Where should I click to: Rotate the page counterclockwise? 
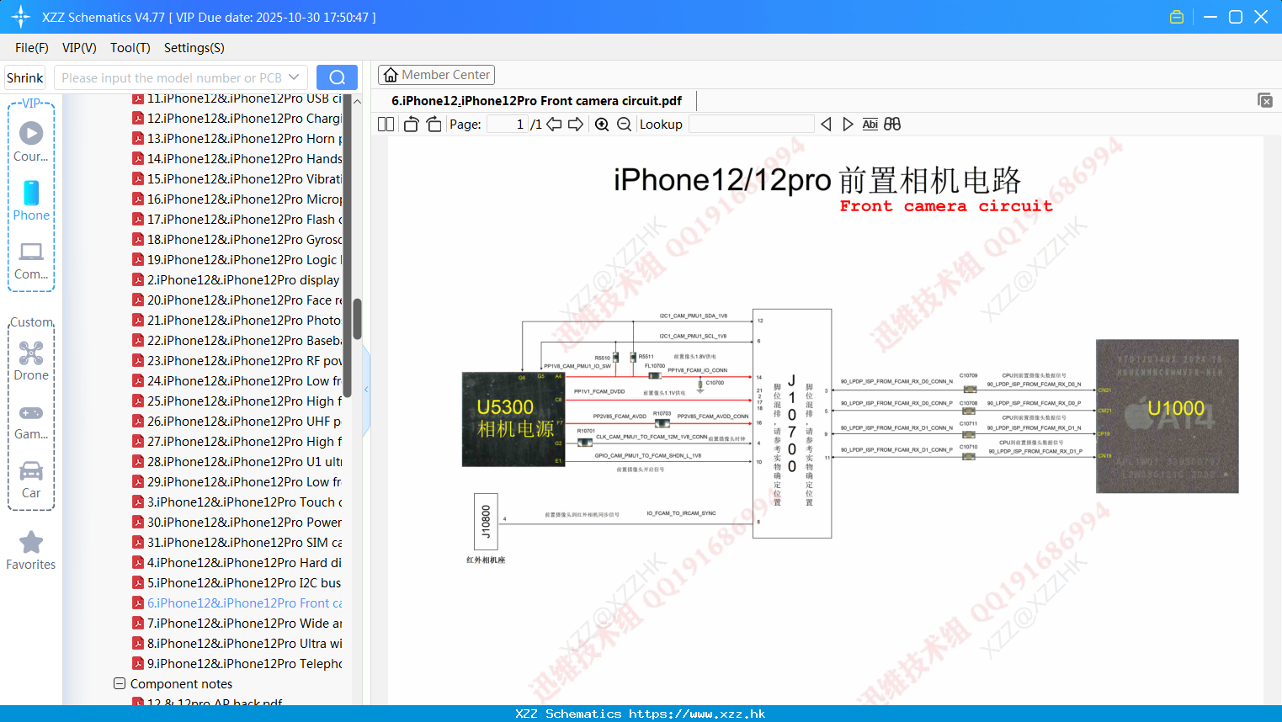tap(411, 124)
